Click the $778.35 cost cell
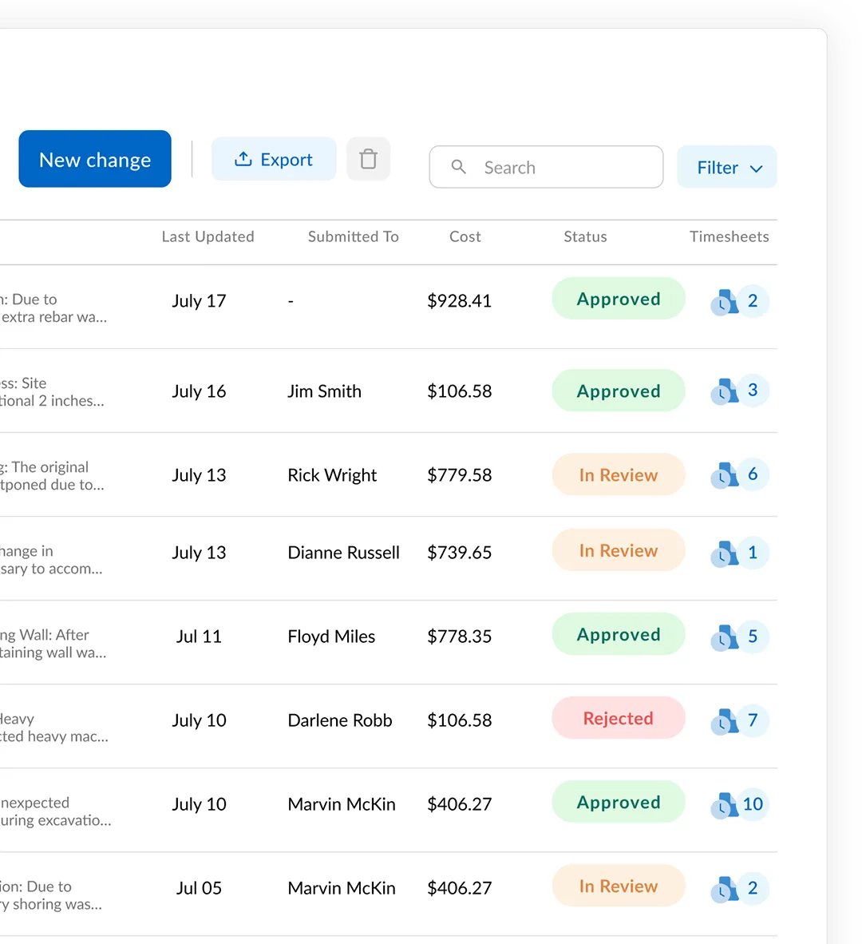The image size is (862, 944). [x=460, y=637]
